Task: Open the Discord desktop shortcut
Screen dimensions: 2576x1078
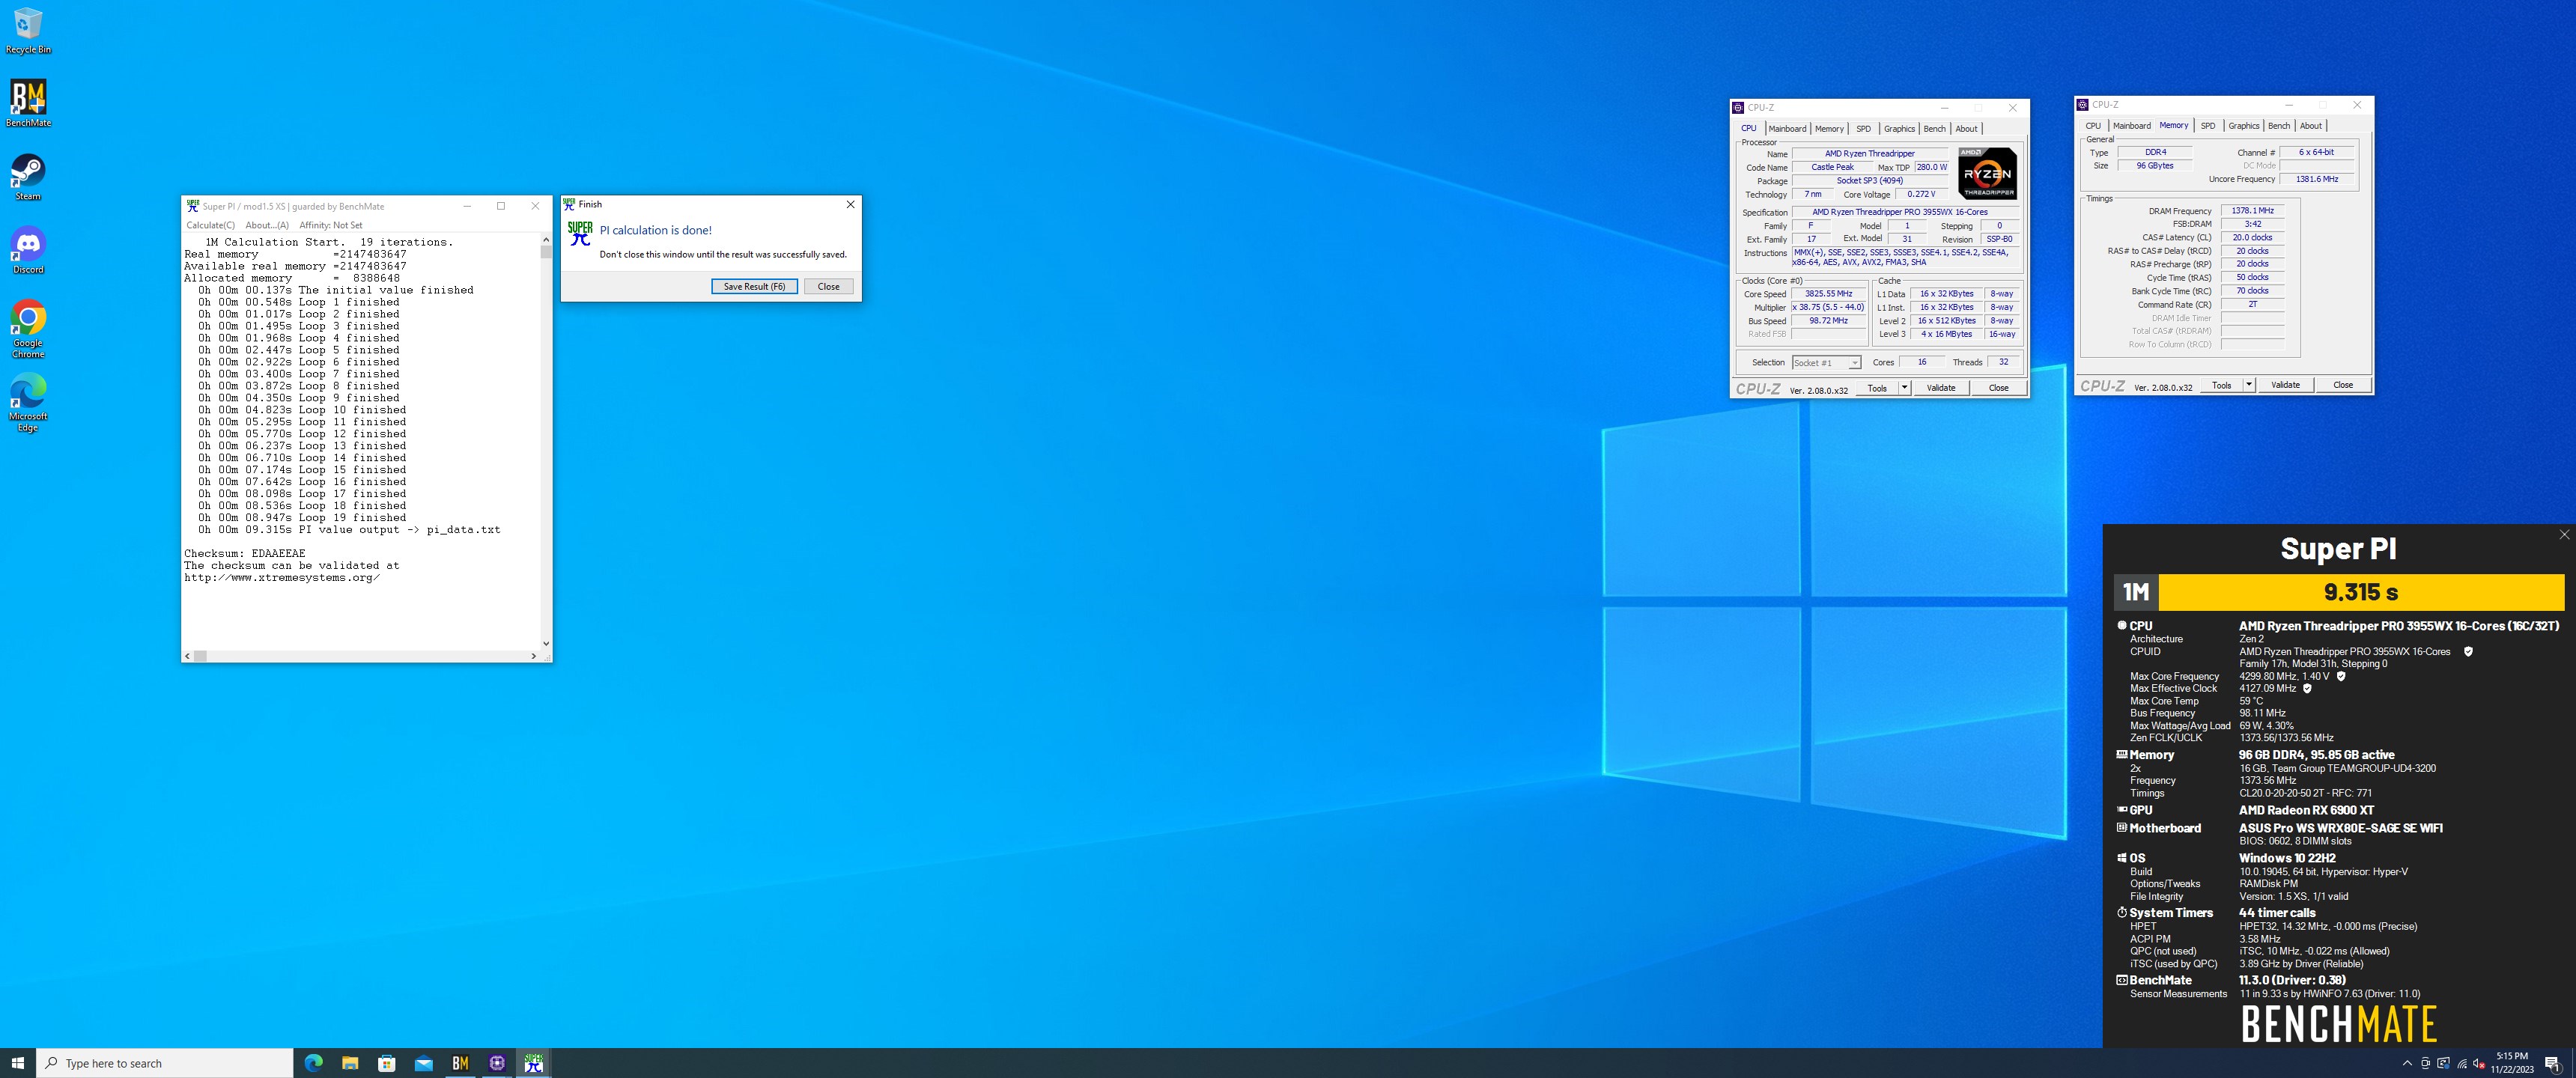Action: [x=28, y=250]
